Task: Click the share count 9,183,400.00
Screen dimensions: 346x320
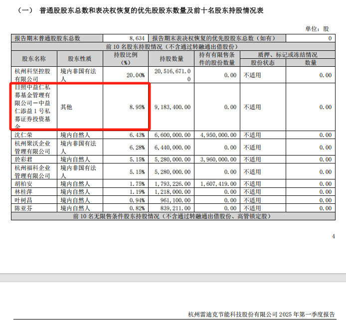Action: coord(173,107)
